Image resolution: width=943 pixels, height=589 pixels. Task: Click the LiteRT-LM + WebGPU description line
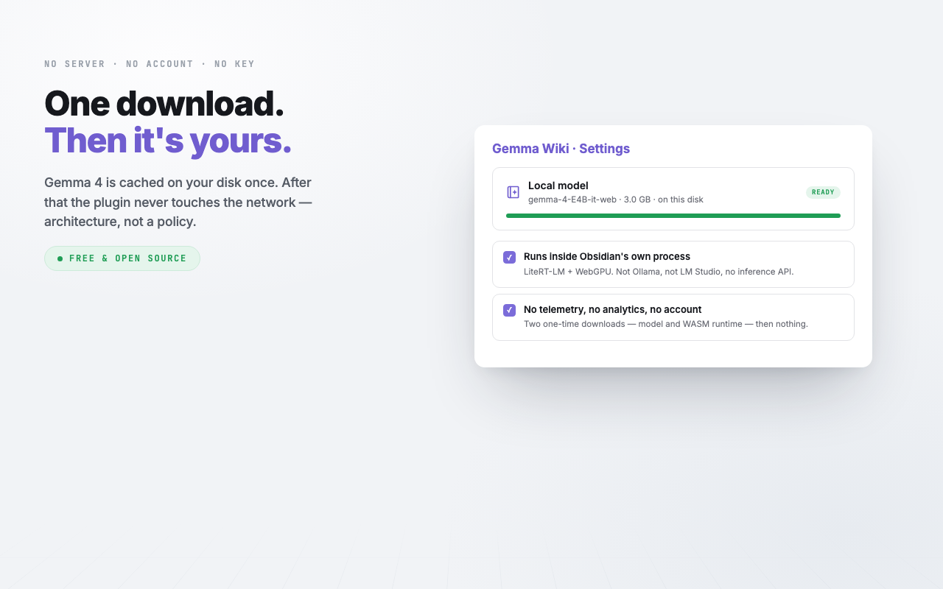point(659,272)
